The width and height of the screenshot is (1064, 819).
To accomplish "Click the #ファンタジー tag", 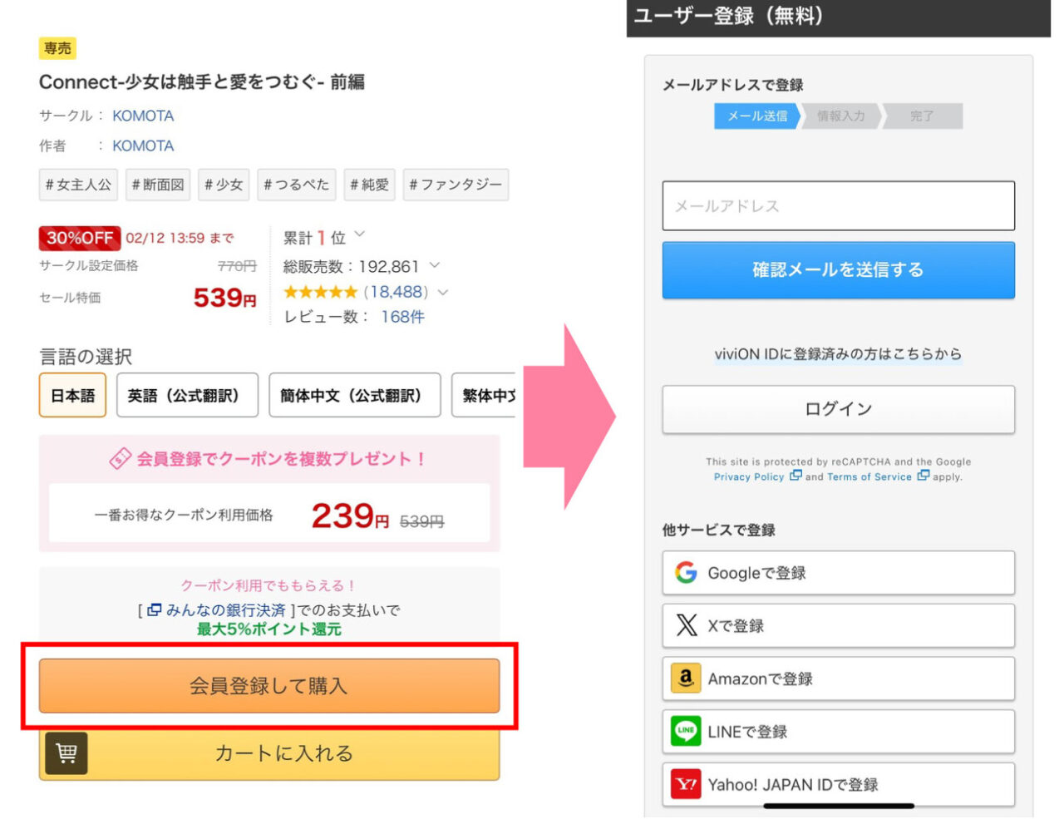I will 456,185.
